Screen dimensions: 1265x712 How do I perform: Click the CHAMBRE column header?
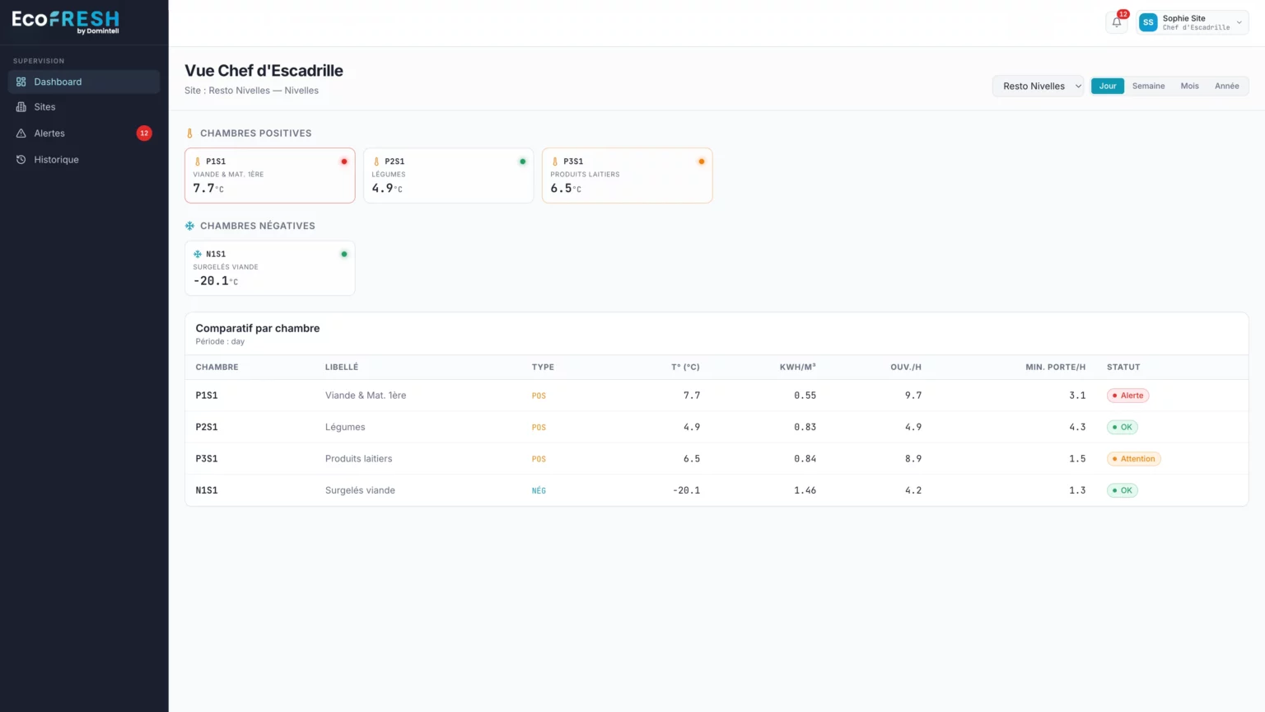tap(217, 367)
